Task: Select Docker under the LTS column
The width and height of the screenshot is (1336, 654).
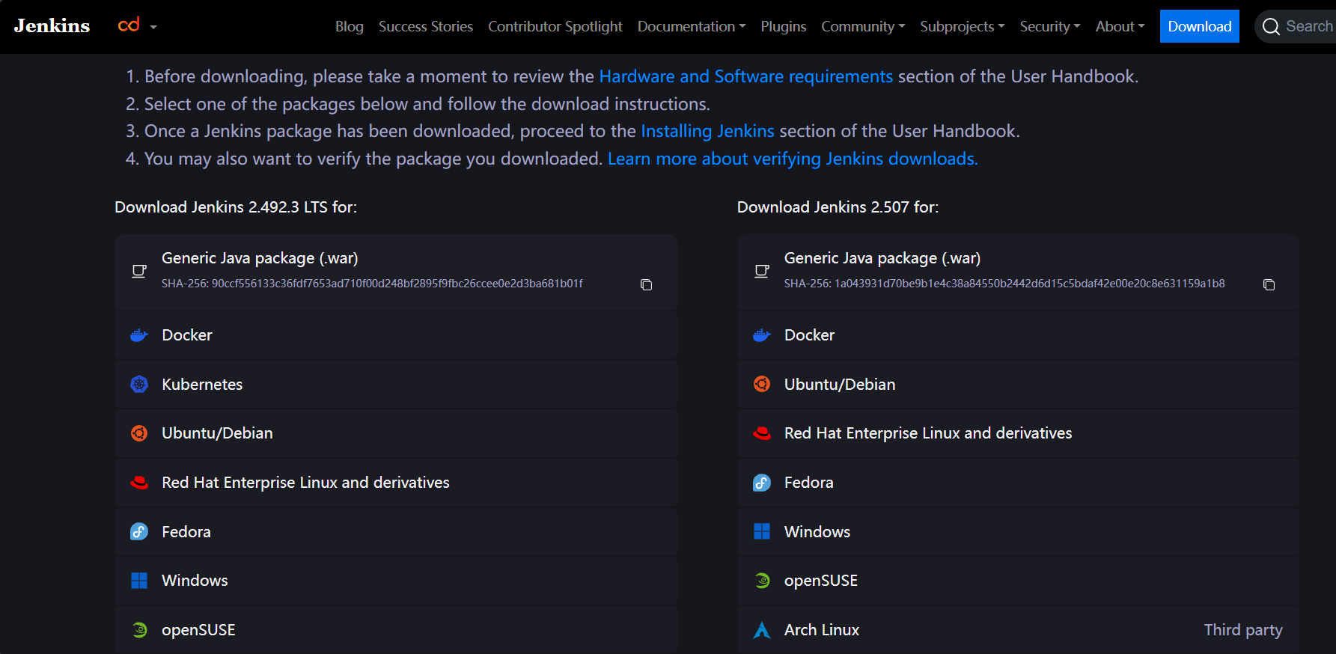Action: pyautogui.click(x=396, y=335)
